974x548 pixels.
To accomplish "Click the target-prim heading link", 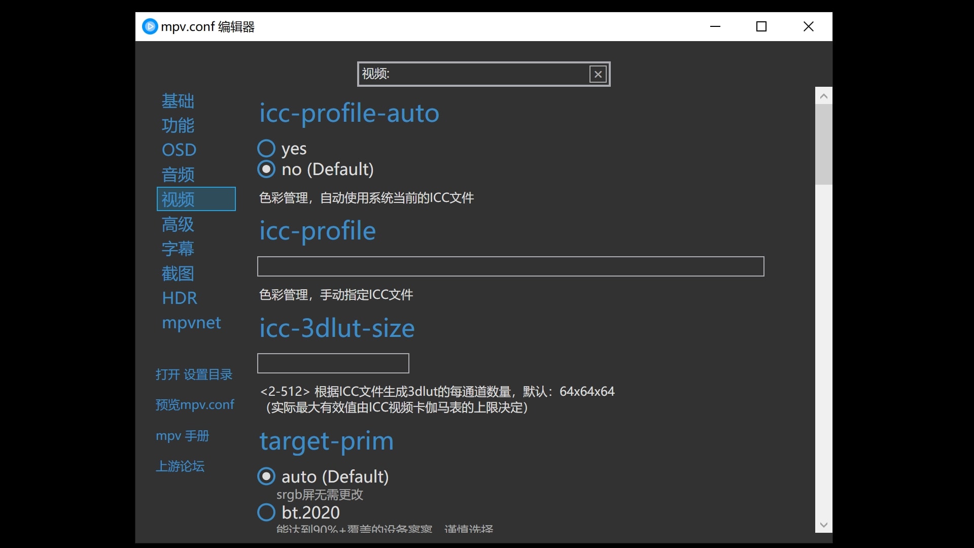I will click(x=326, y=441).
